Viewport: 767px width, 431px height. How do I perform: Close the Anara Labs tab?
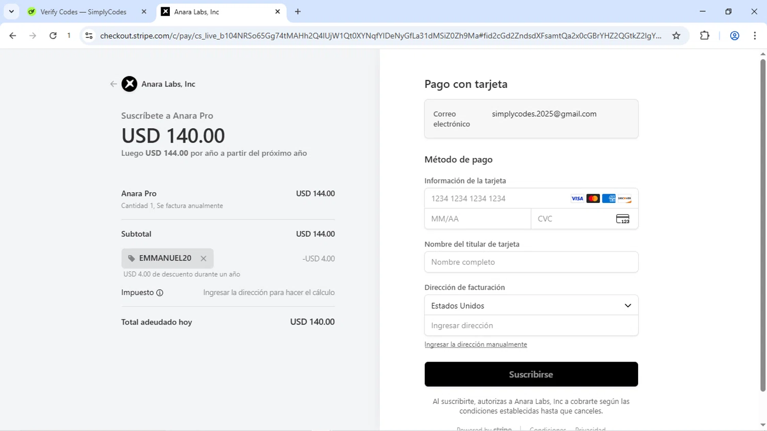(278, 12)
